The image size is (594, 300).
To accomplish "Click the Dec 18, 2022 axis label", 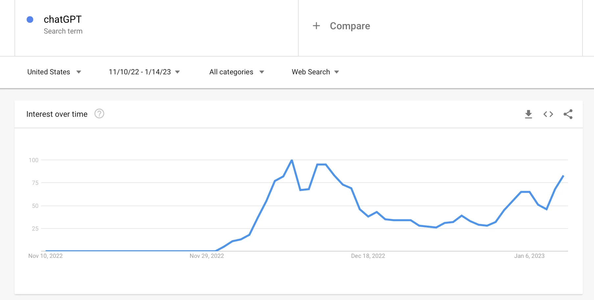I will click(368, 256).
